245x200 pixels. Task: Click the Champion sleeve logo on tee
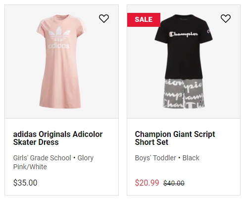point(209,31)
